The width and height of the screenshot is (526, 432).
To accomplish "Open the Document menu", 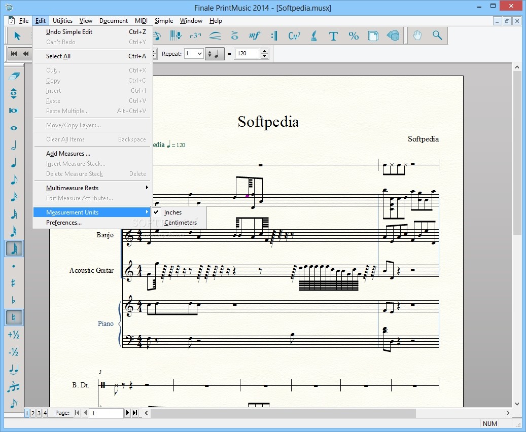I will click(x=114, y=21).
